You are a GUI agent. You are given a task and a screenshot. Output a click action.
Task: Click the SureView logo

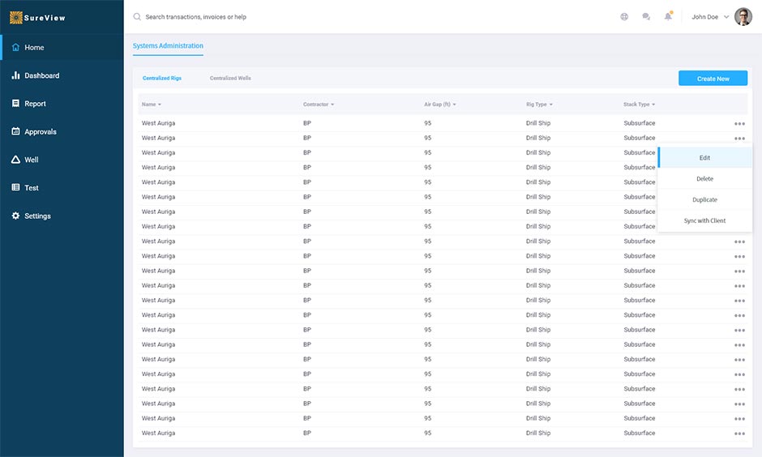click(x=38, y=17)
